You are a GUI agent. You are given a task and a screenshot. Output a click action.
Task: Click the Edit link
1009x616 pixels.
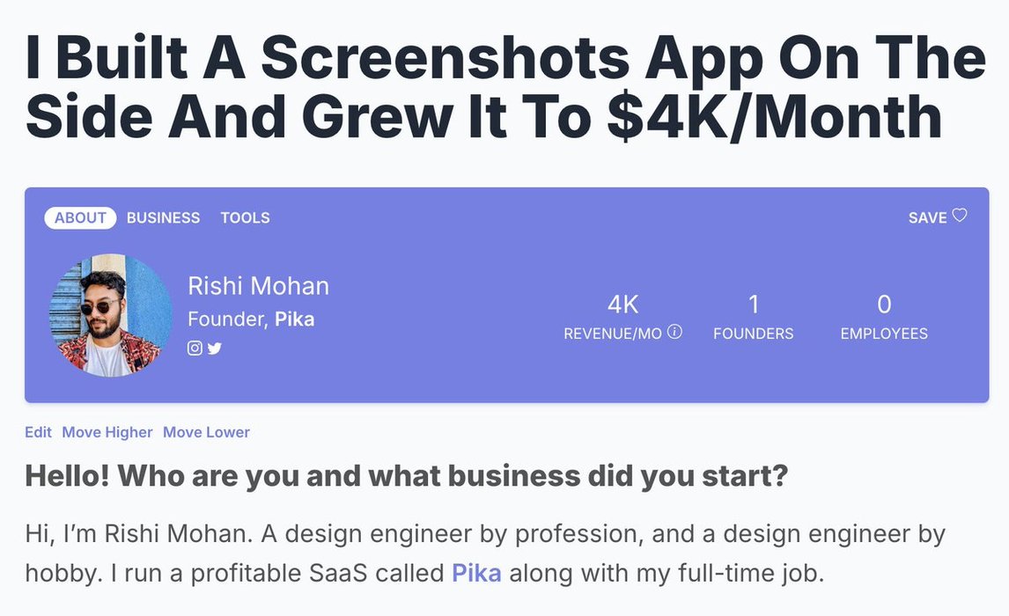pyautogui.click(x=38, y=432)
